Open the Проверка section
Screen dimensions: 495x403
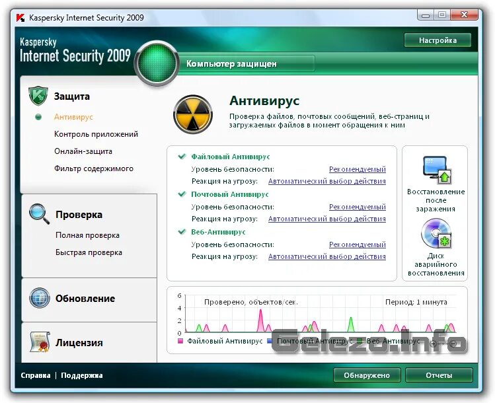click(79, 215)
